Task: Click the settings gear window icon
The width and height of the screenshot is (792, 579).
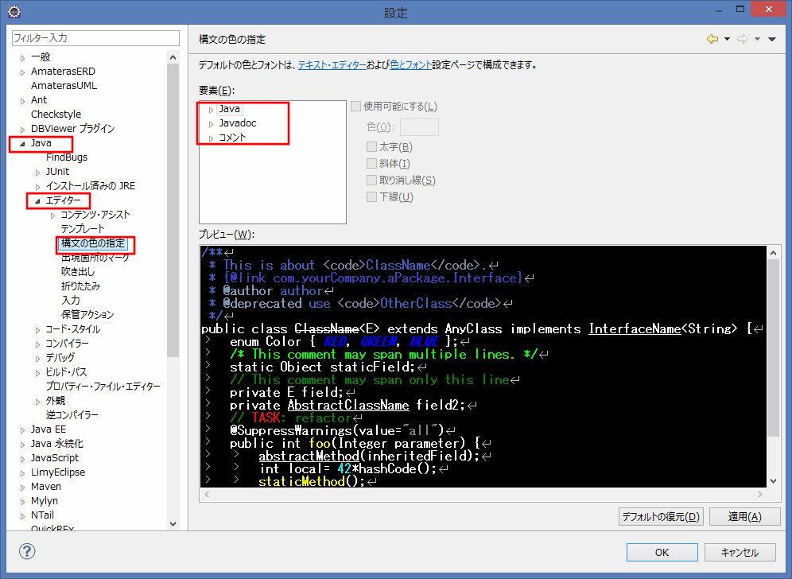Action: (14, 12)
